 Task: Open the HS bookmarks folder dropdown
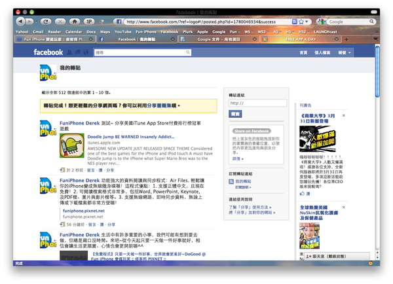290,32
